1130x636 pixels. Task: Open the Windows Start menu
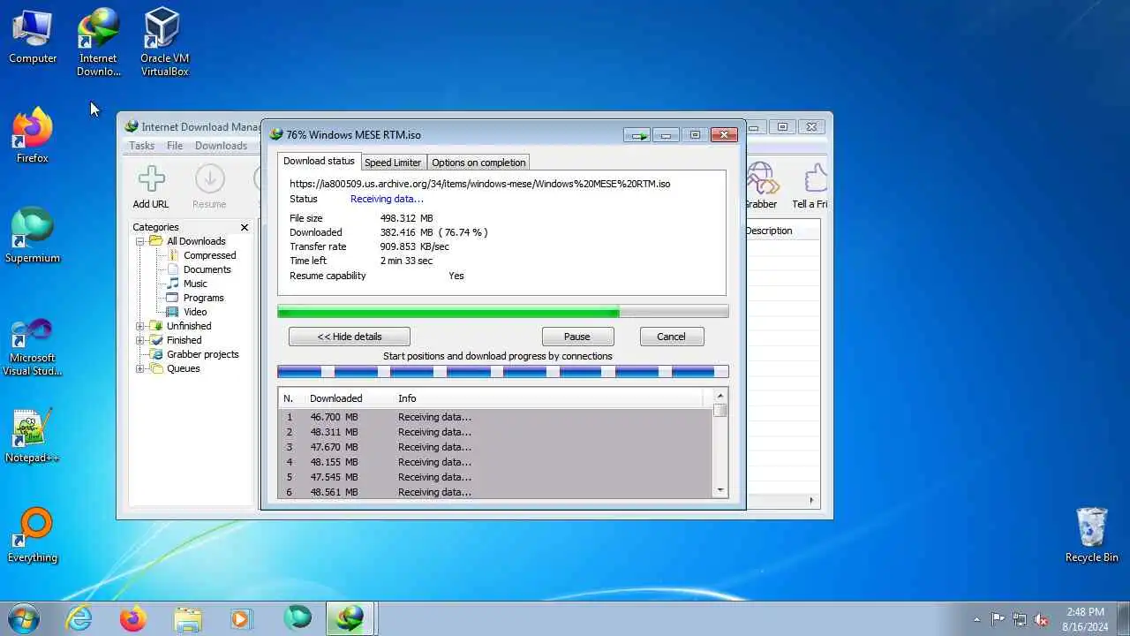click(x=23, y=618)
